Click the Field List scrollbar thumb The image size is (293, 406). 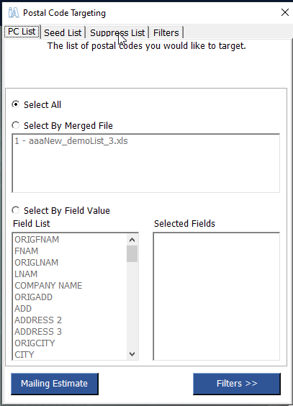coord(132,253)
